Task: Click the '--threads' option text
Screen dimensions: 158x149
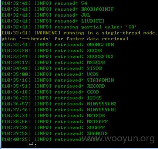Action: (x=35, y=39)
